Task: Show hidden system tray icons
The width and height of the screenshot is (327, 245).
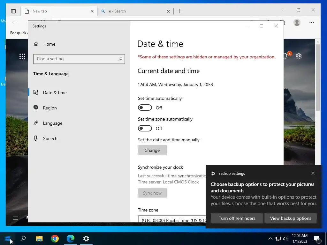Action: click(270, 239)
